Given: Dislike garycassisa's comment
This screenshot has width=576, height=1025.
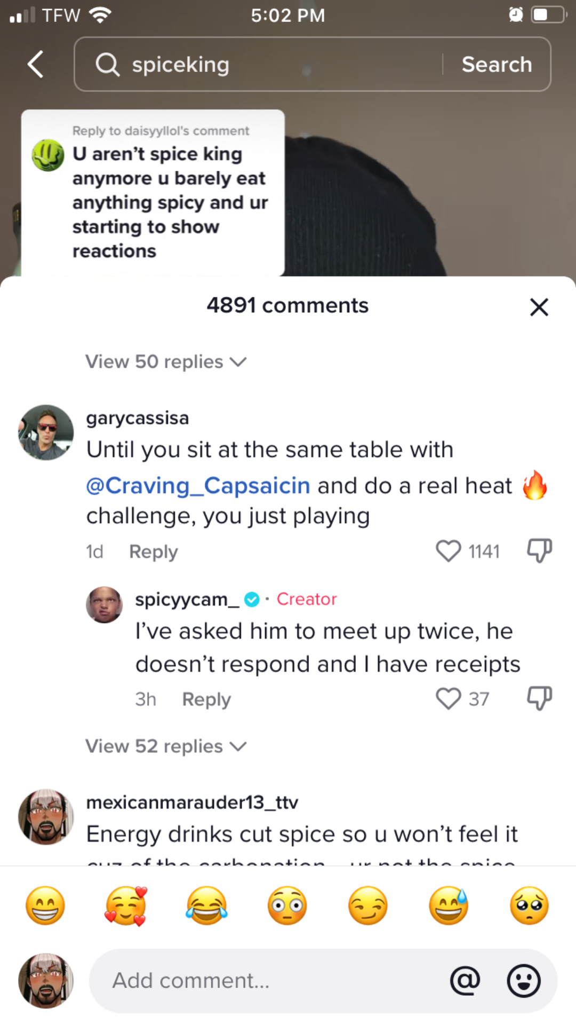Looking at the screenshot, I should click(x=539, y=550).
